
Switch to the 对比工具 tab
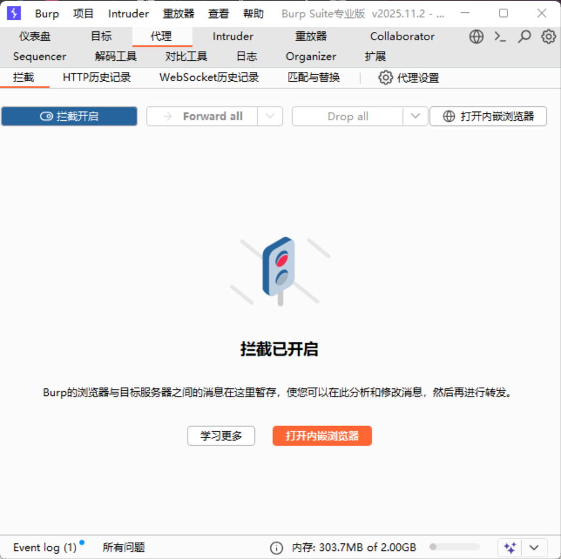pyautogui.click(x=186, y=56)
